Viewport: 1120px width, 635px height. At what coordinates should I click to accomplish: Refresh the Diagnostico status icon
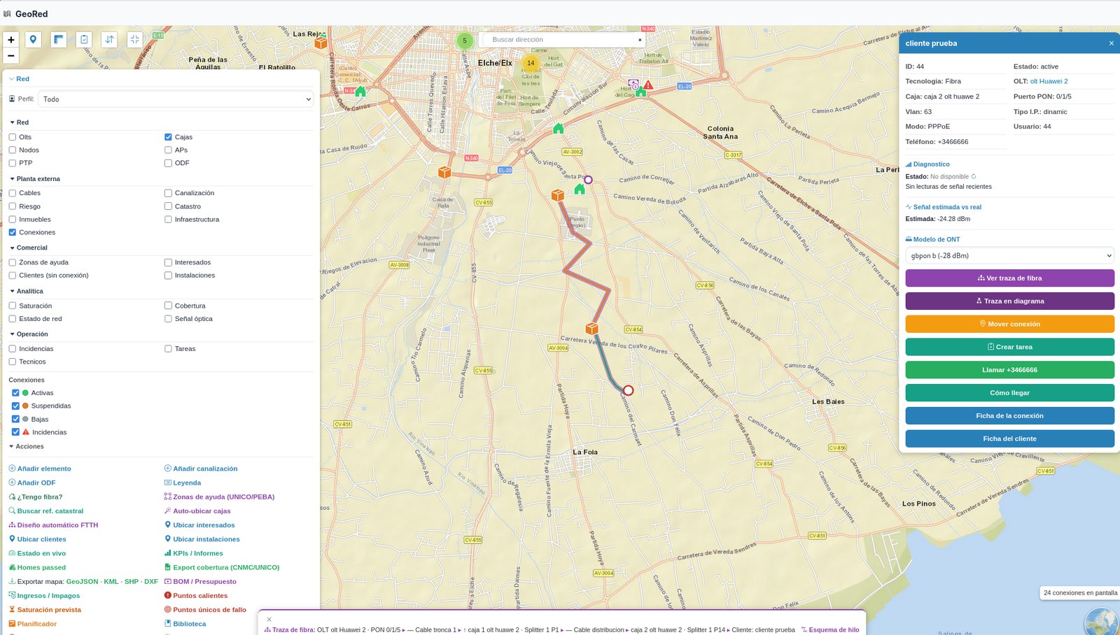click(x=973, y=176)
